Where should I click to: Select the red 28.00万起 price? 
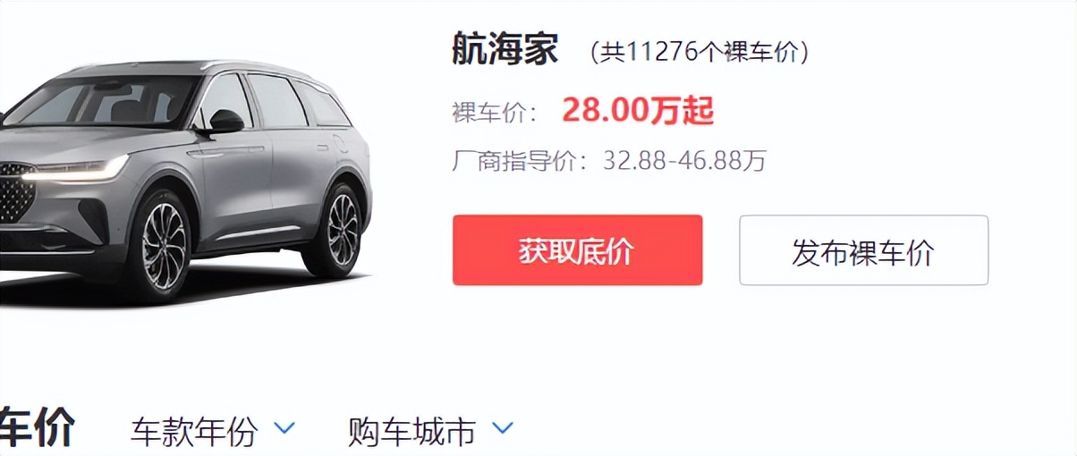point(638,111)
